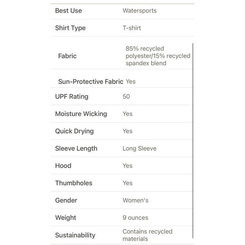Select the 9 ounces weight value
Viewport: 245px width, 245px height.
135,217
